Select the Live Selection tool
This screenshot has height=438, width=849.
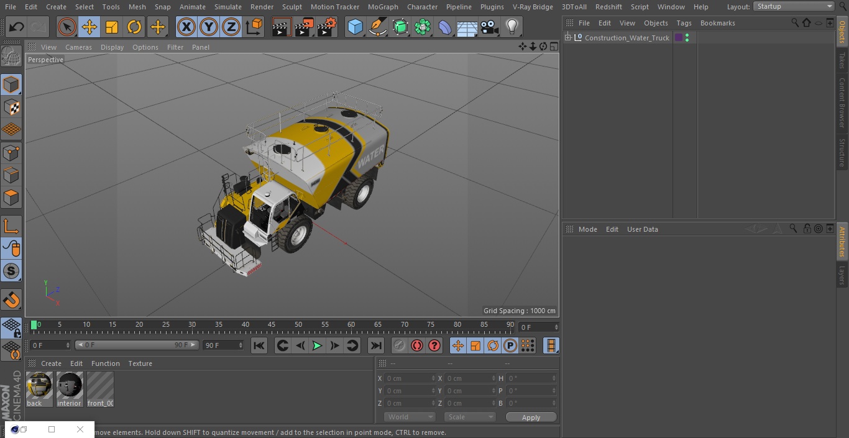[67, 27]
